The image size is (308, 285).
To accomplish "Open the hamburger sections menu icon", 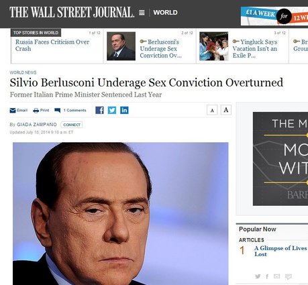I will tap(142, 13).
